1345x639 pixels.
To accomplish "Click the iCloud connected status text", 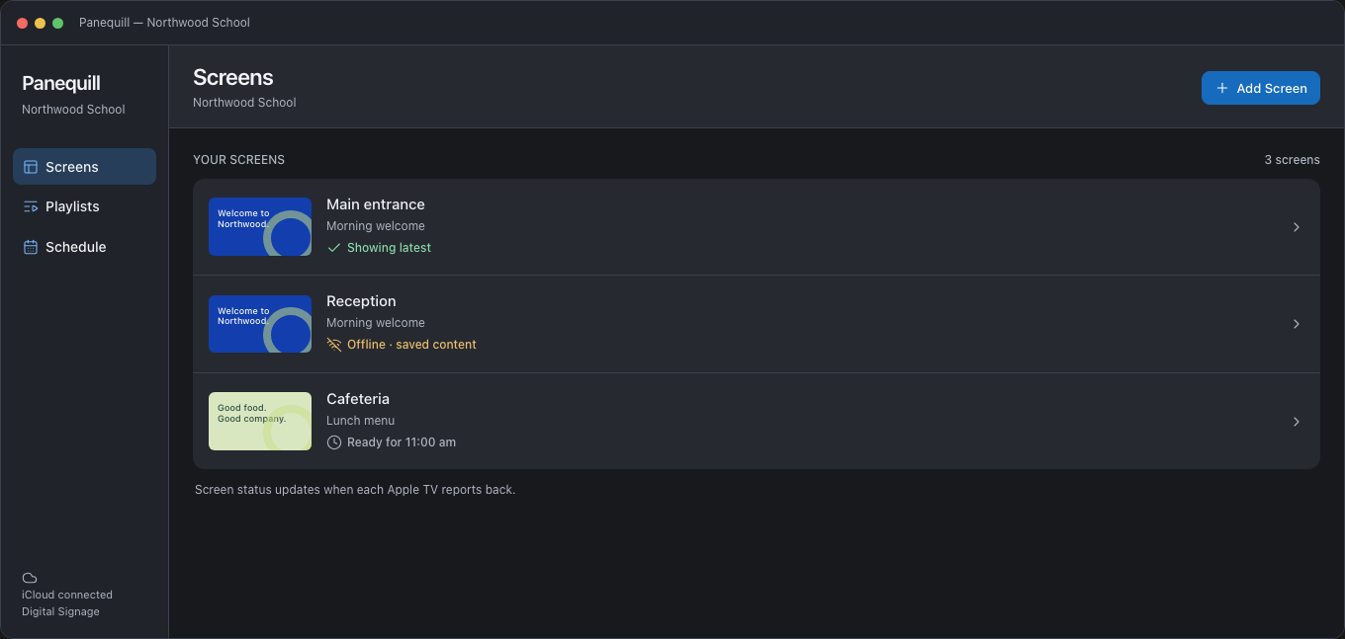I will click(67, 595).
